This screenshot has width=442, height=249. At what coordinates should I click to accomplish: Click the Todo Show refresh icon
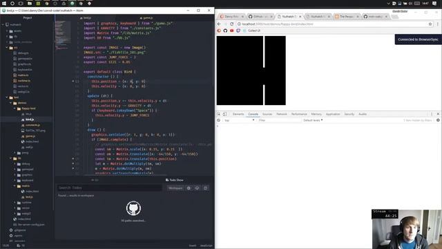(x=206, y=188)
